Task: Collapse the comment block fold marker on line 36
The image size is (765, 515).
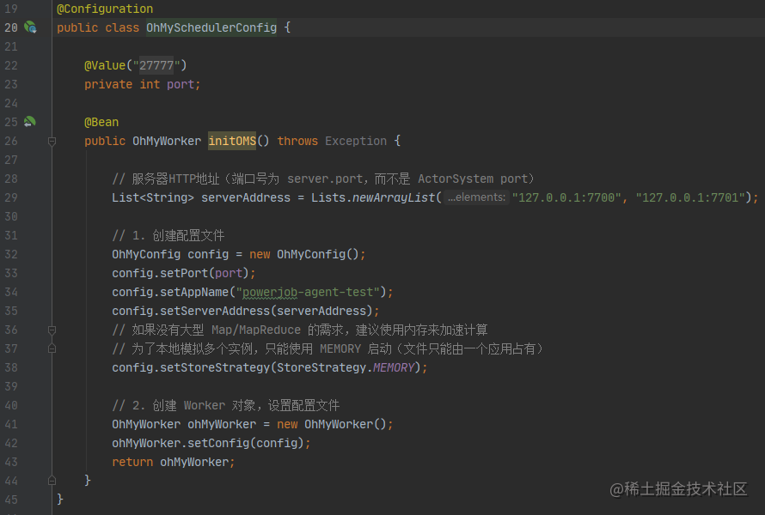Action: click(x=52, y=330)
